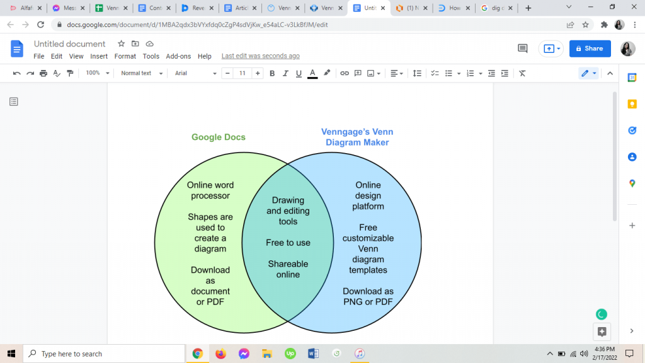The image size is (645, 363).
Task: Click the Undo icon in the toolbar
Action: (18, 73)
